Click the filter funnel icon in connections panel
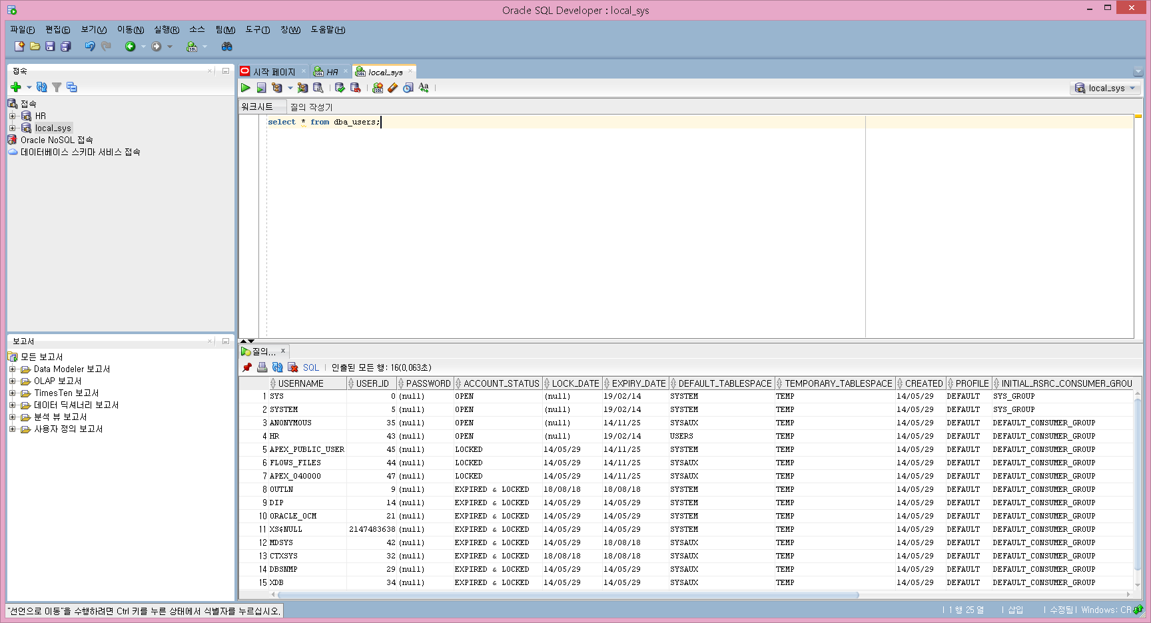This screenshot has width=1151, height=623. (57, 87)
